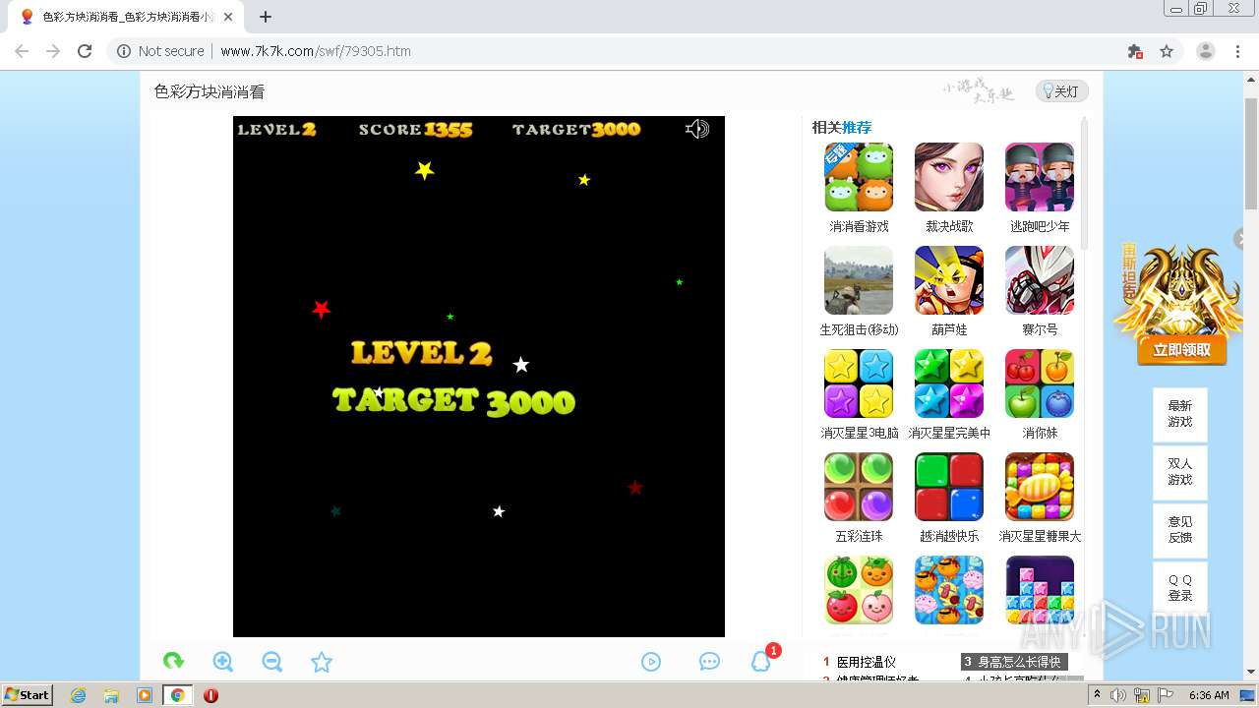Show hidden tray icons arrow

click(1097, 695)
